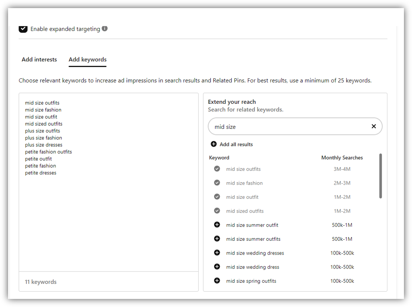Deselect added keyword mid size outfits
This screenshot has height=307, width=412.
(217, 169)
